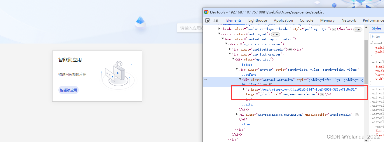Click the 智能锁应用 tag button
384x142 pixels.
click(69, 90)
